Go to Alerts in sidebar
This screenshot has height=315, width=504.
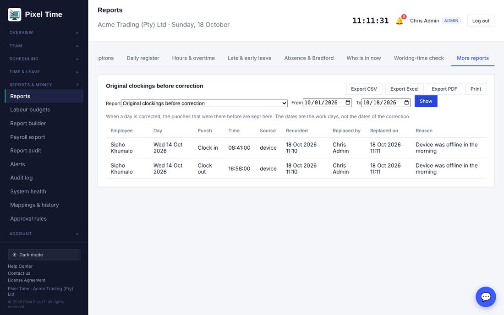click(44, 164)
